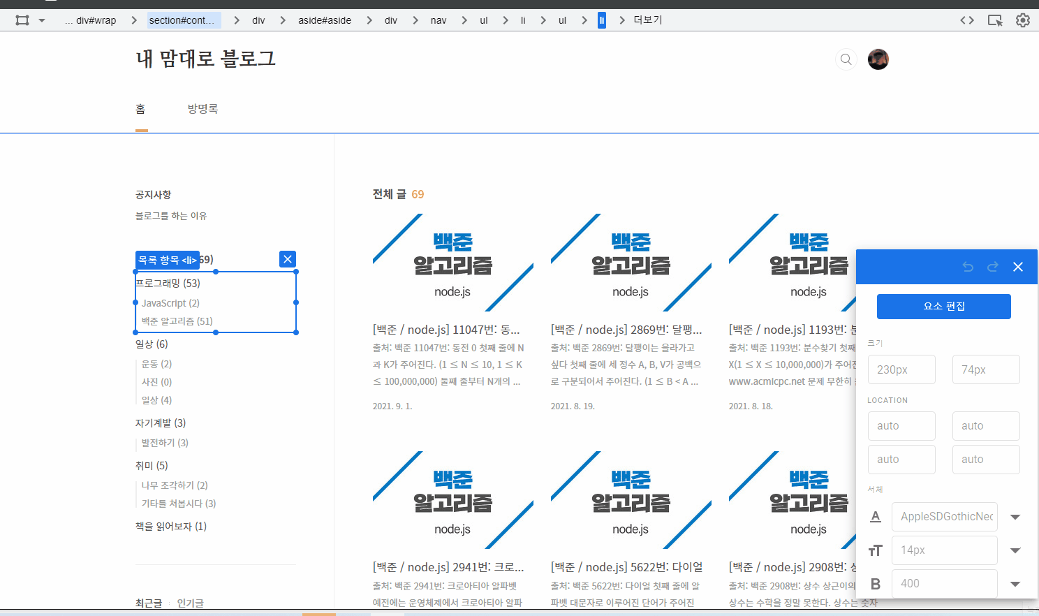Open the dropdown arrow beside frame icon
The width and height of the screenshot is (1039, 616).
[42, 20]
